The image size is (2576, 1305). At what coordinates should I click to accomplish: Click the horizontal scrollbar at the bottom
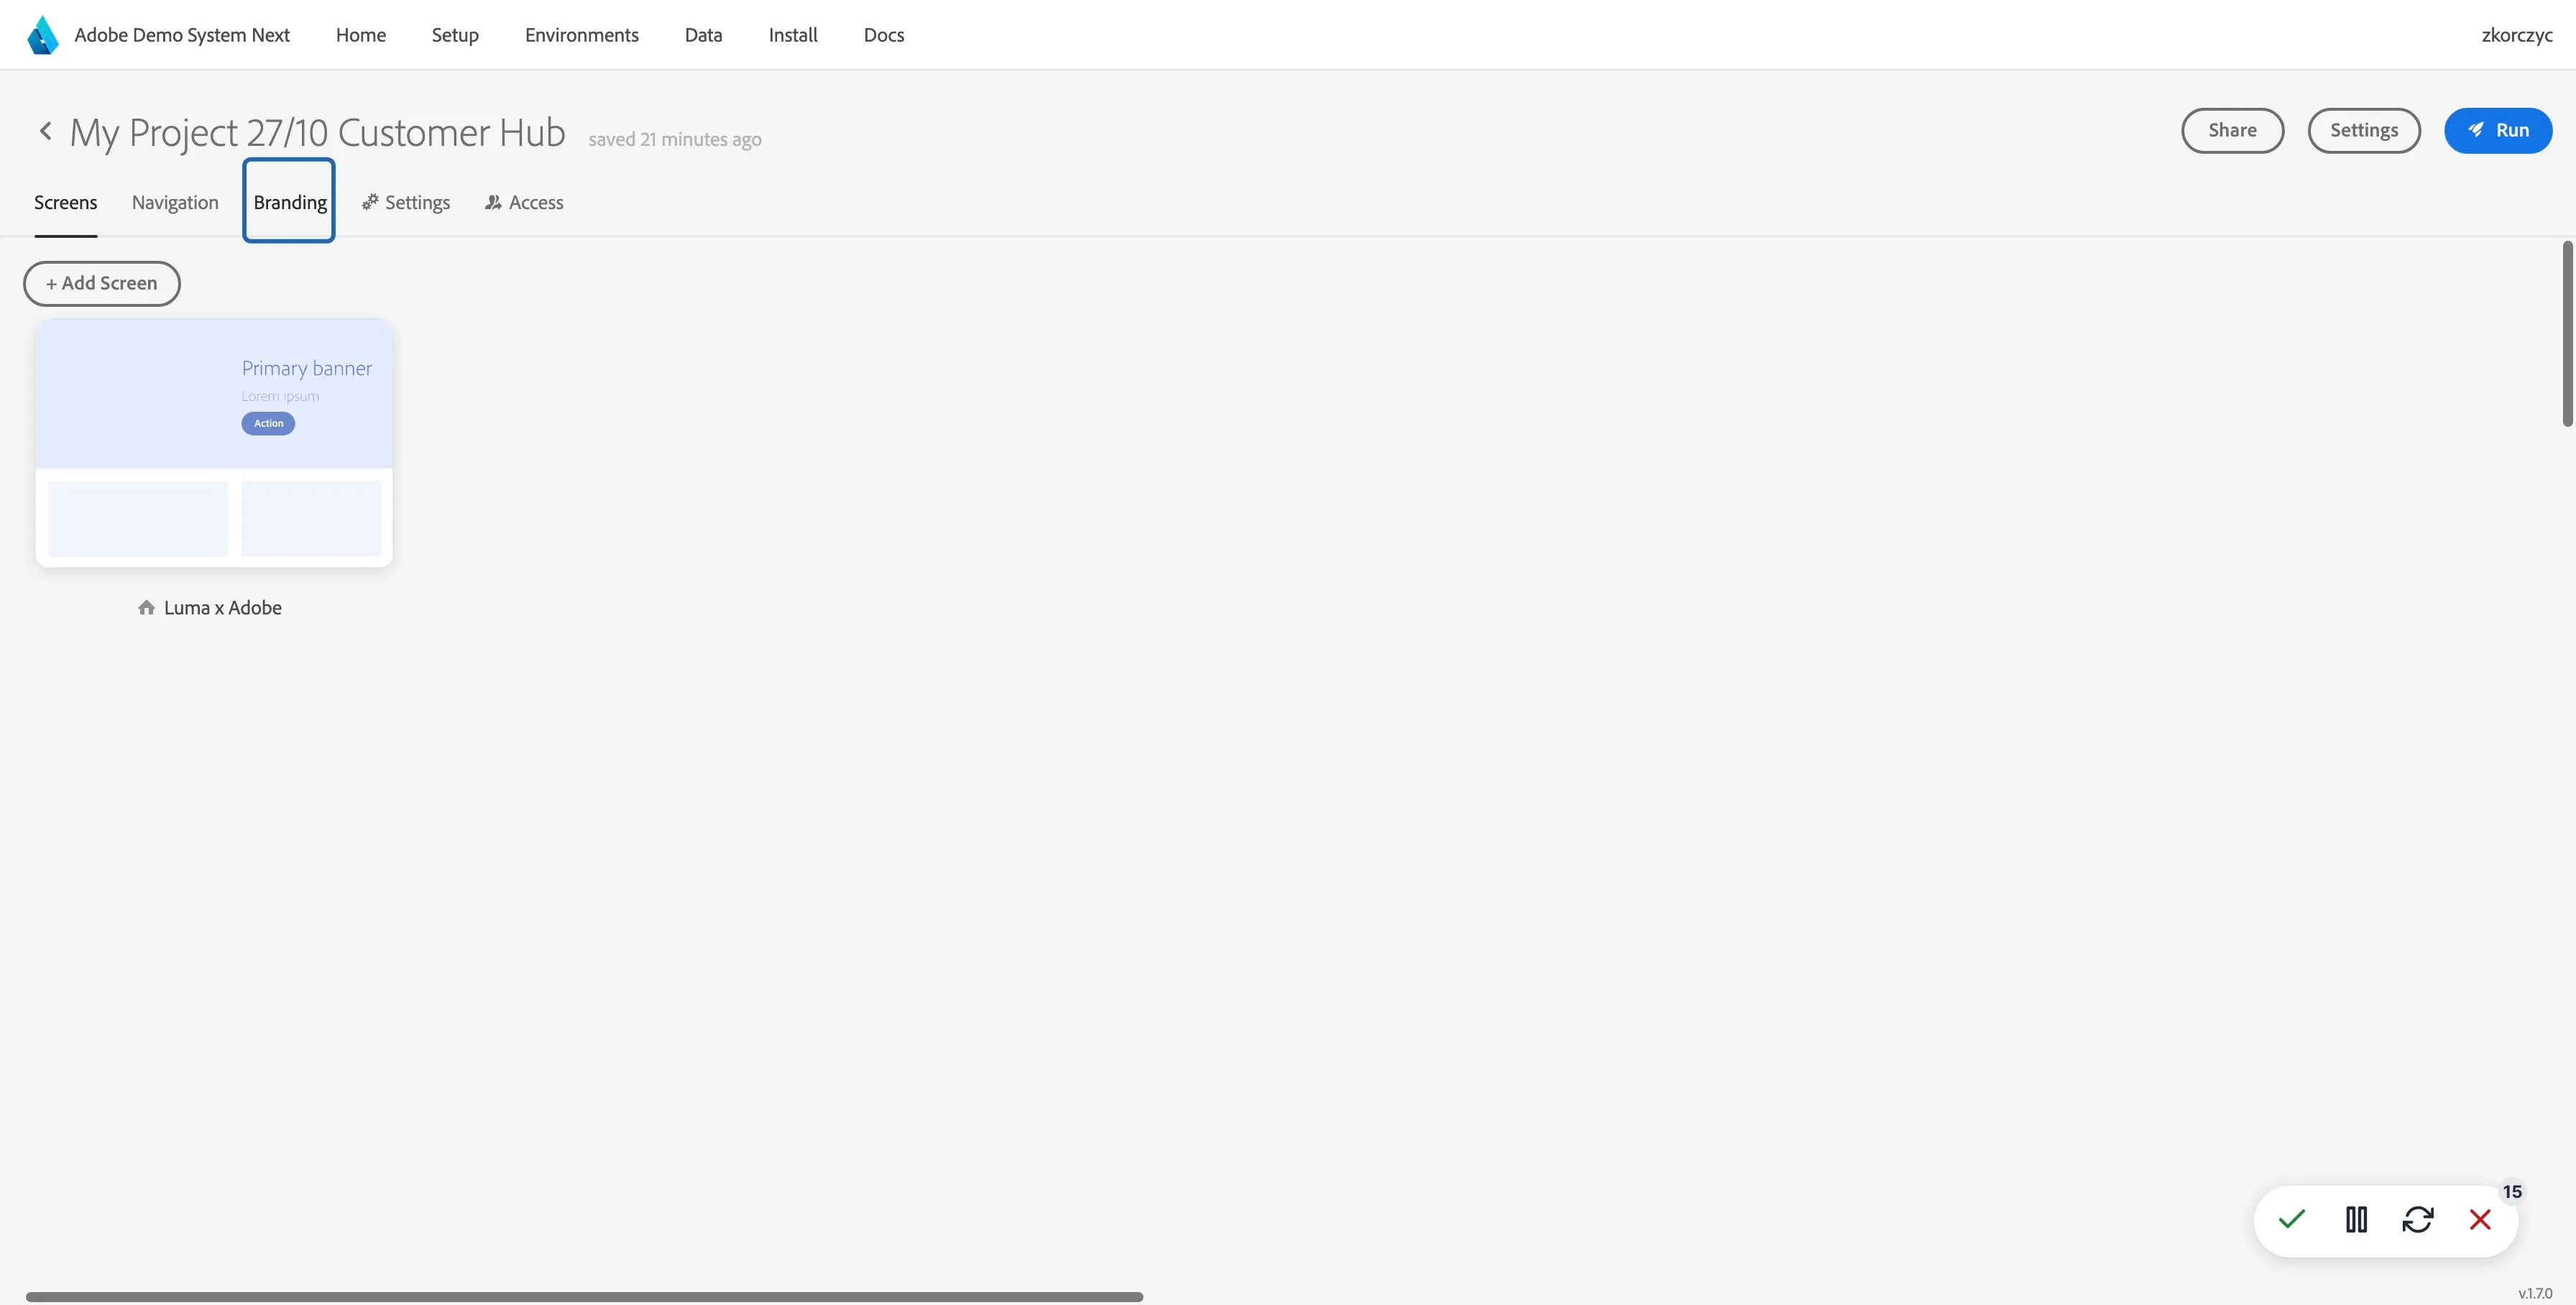coord(584,1297)
